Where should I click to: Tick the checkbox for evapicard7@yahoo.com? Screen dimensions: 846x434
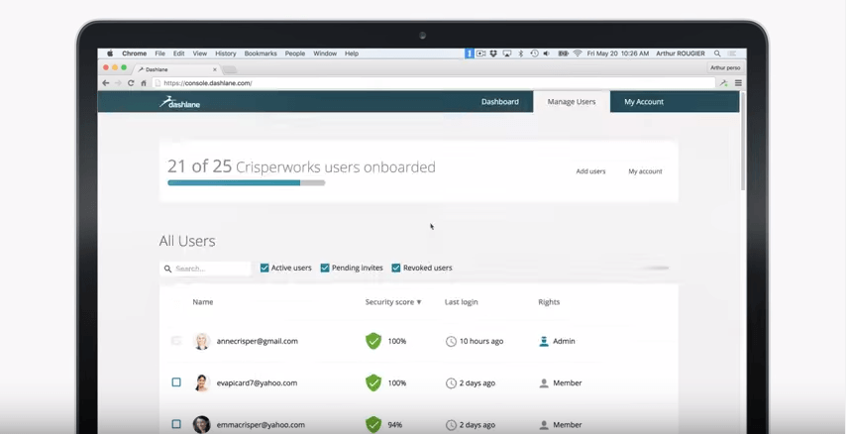click(176, 382)
